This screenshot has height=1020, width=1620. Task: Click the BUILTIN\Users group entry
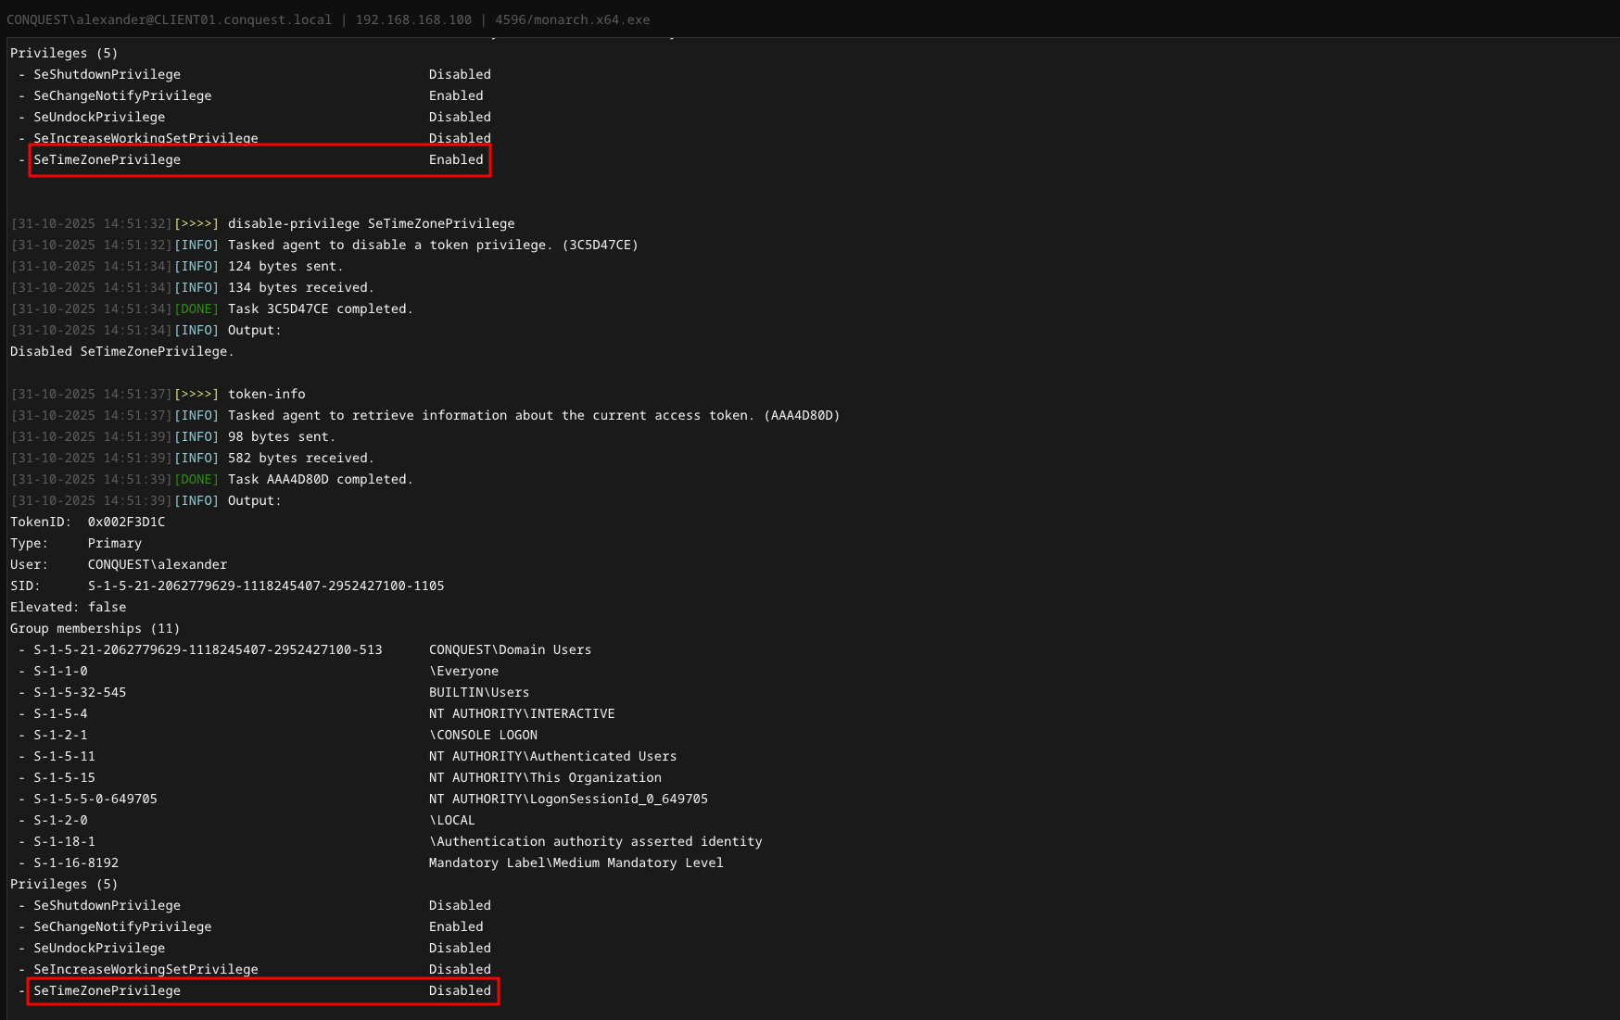pyautogui.click(x=478, y=692)
